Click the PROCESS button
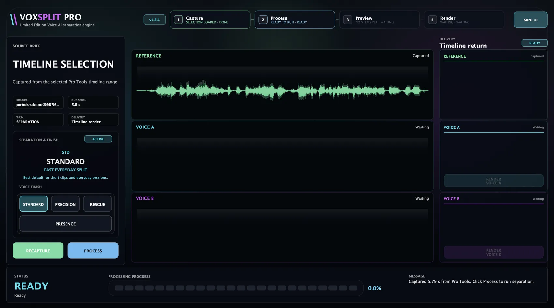The image size is (554, 308). coord(93,251)
